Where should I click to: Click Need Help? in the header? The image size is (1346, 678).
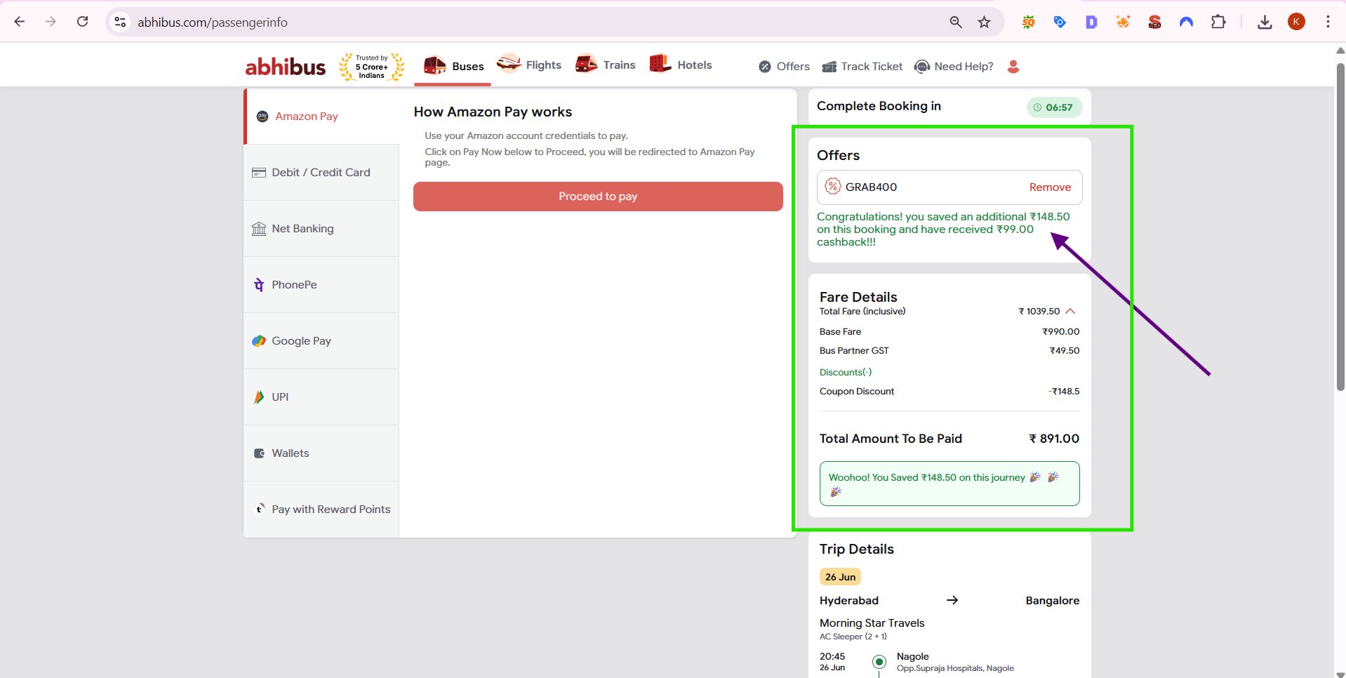pos(954,66)
